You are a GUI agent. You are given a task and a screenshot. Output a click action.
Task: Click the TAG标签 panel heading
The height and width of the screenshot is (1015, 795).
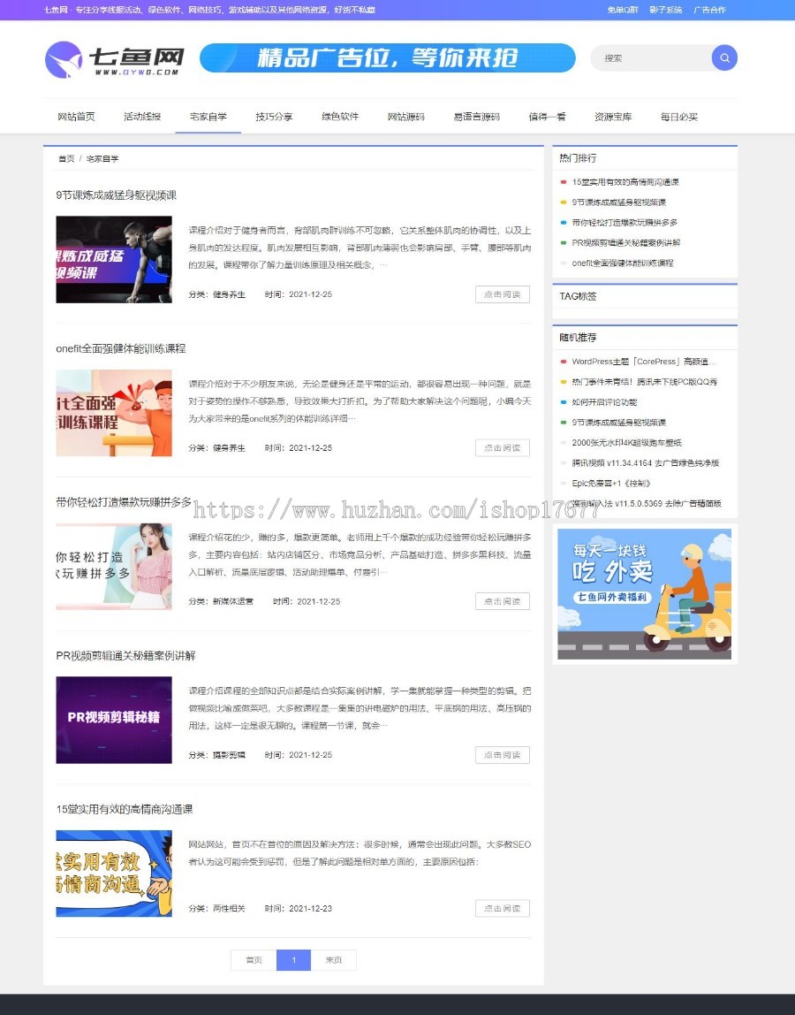point(578,296)
